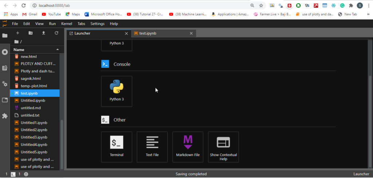
Task: Click the root folder breadcrumb icon
Action: point(16,41)
